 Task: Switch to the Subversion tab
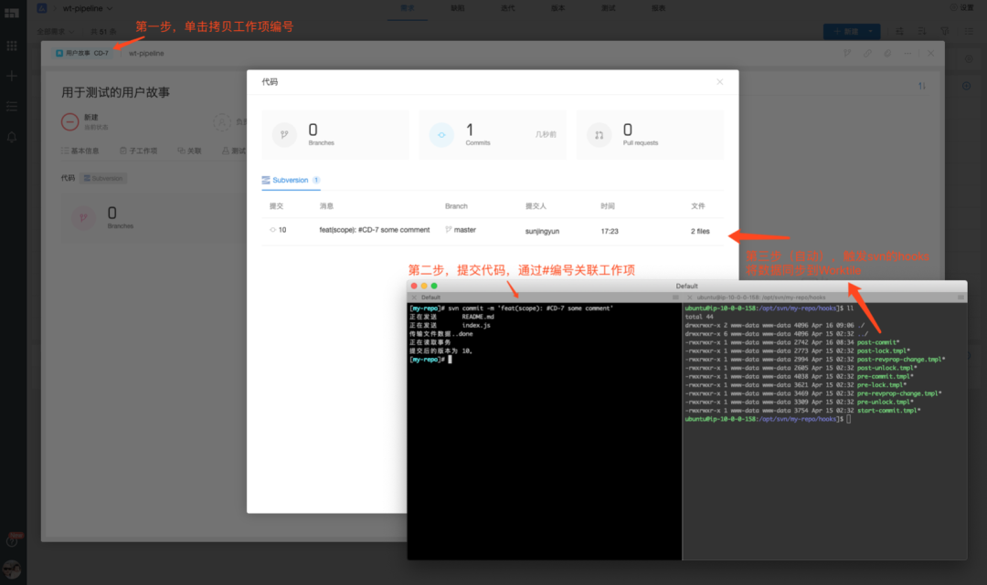pyautogui.click(x=290, y=180)
